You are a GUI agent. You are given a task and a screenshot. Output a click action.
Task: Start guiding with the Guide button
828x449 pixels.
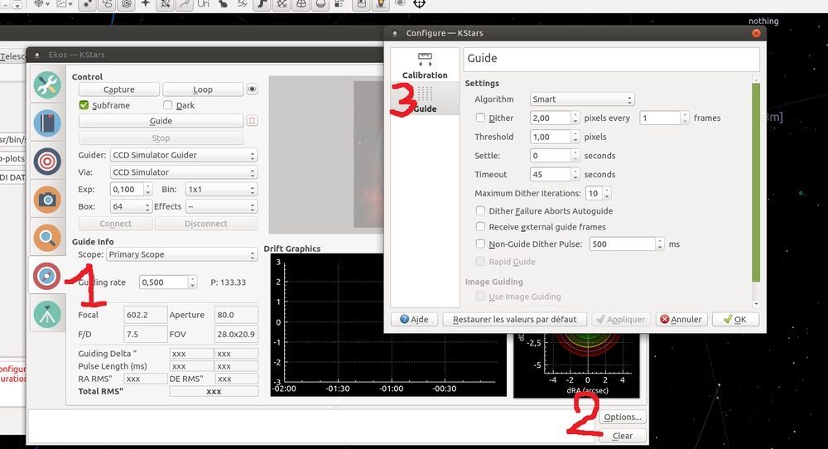(x=161, y=120)
